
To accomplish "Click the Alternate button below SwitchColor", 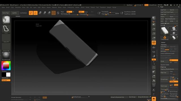I will 6,80.
